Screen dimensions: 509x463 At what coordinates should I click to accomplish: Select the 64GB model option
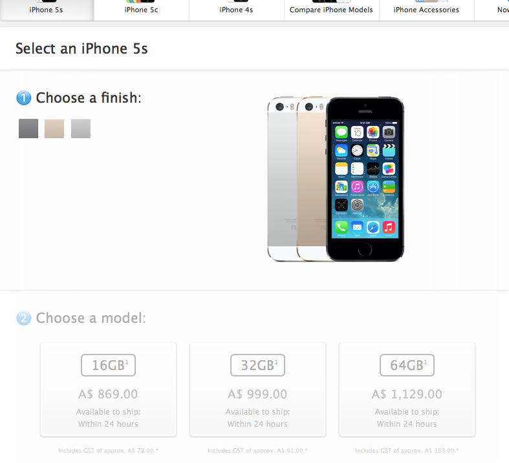point(407,389)
